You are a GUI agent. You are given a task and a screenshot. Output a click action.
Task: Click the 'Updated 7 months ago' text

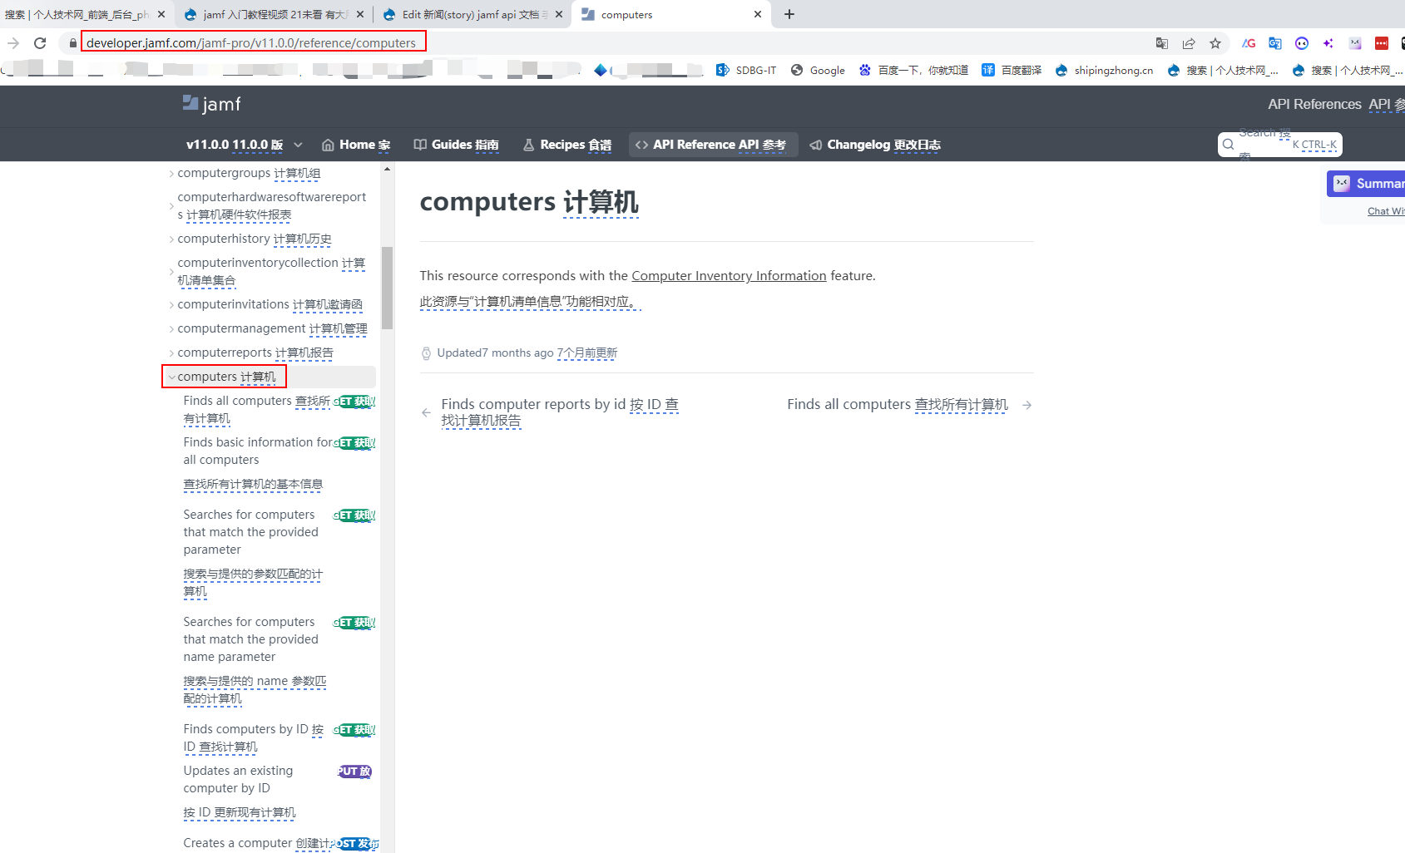[x=495, y=353]
